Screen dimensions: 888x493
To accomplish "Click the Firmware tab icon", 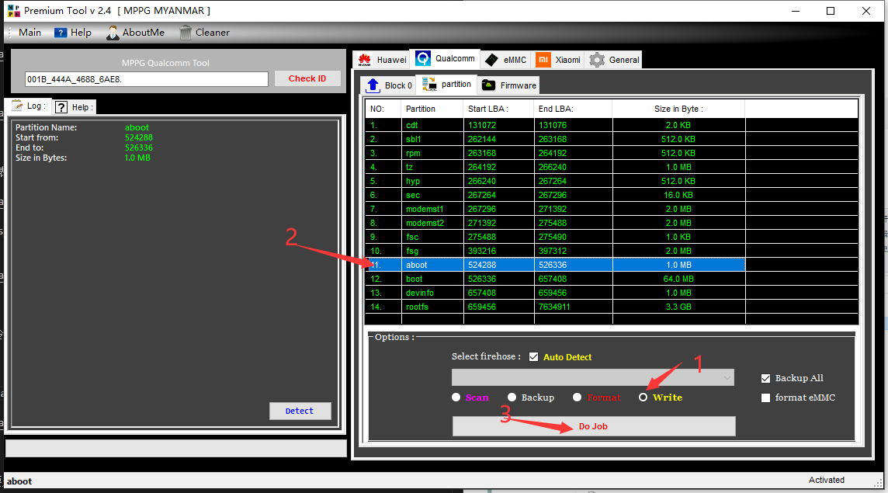I will tap(488, 85).
